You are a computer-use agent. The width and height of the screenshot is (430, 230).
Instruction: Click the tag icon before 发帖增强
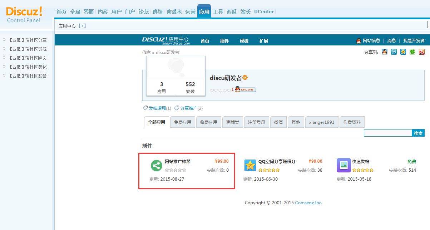point(145,108)
